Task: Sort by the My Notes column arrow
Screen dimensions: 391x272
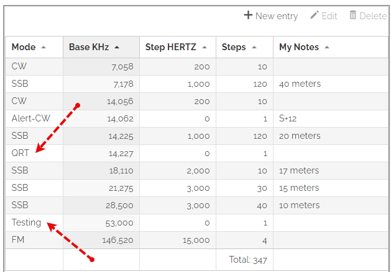Action: 327,47
